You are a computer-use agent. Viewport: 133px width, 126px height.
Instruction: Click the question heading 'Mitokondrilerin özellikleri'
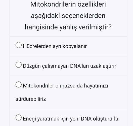[x=68, y=4]
